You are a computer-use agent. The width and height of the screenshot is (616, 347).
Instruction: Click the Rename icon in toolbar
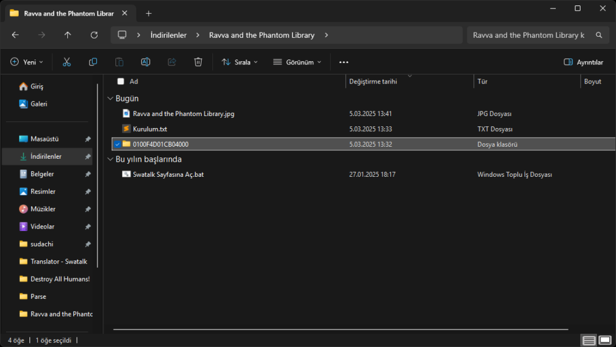click(146, 62)
